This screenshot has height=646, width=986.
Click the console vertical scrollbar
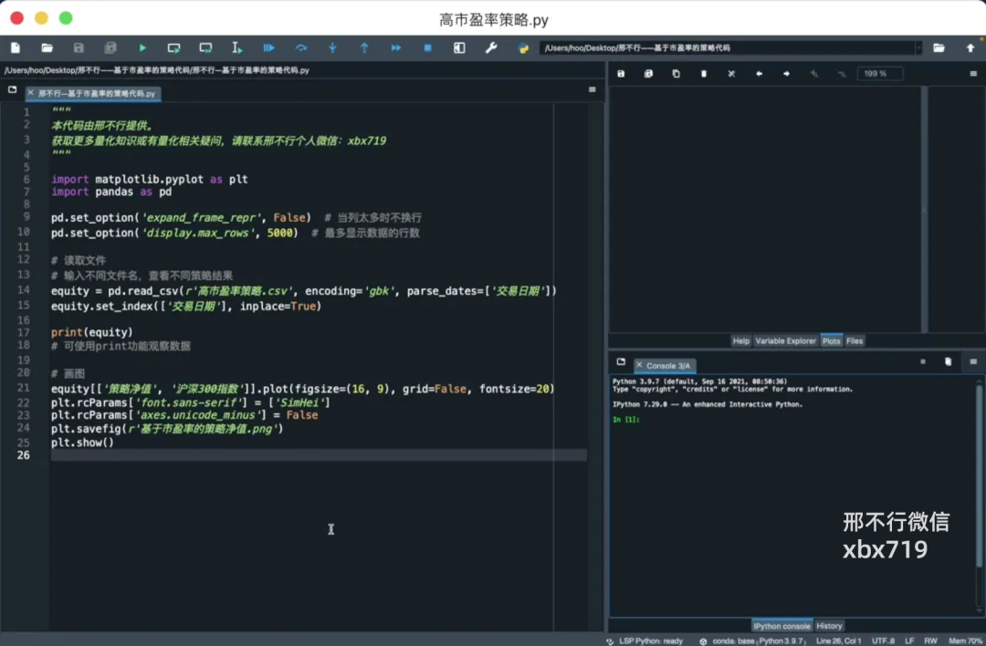(979, 477)
